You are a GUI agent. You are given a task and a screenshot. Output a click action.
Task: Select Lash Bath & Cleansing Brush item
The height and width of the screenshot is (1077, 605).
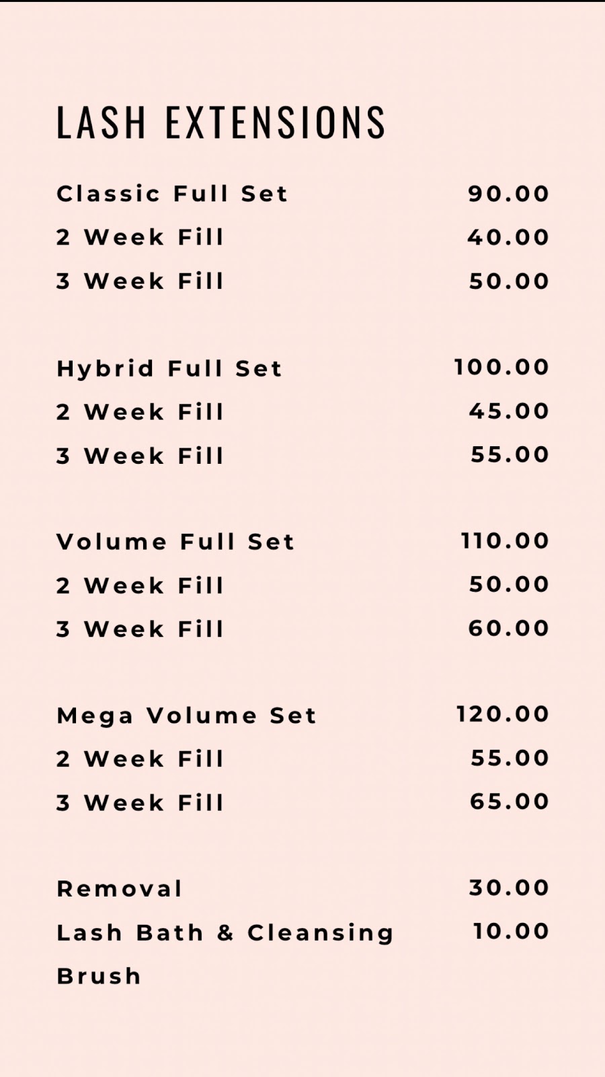tap(225, 954)
